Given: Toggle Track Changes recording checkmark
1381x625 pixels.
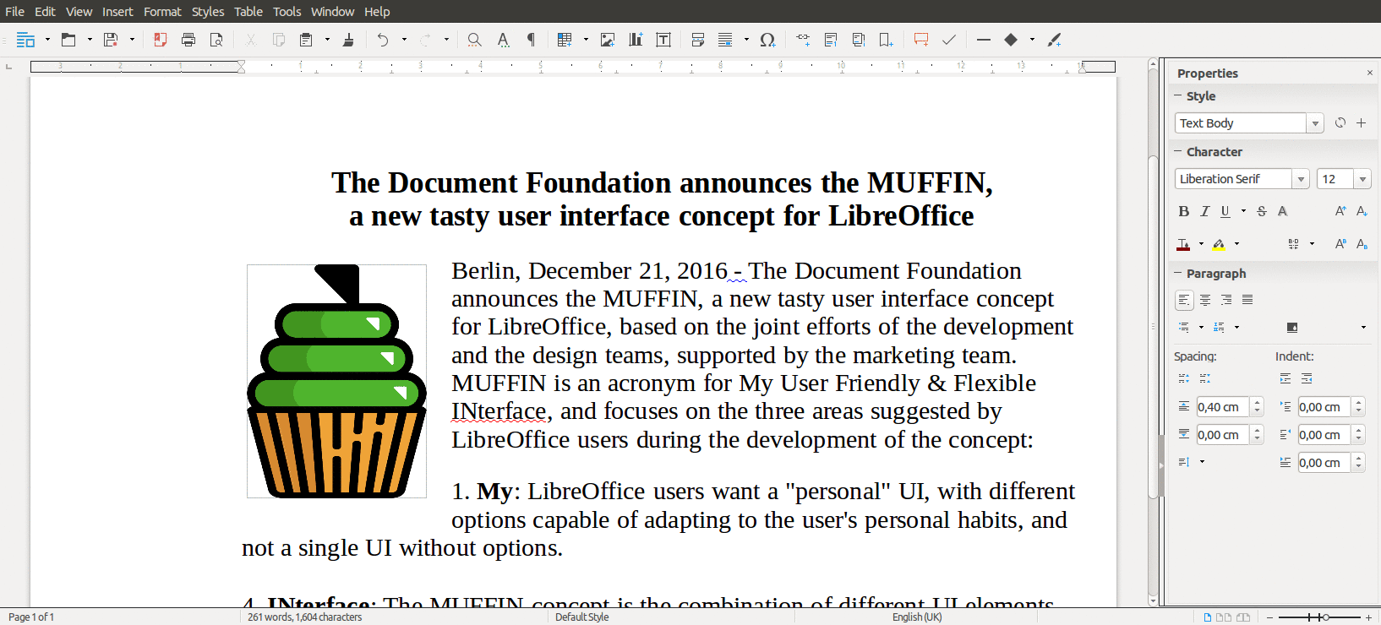Looking at the screenshot, I should [949, 40].
